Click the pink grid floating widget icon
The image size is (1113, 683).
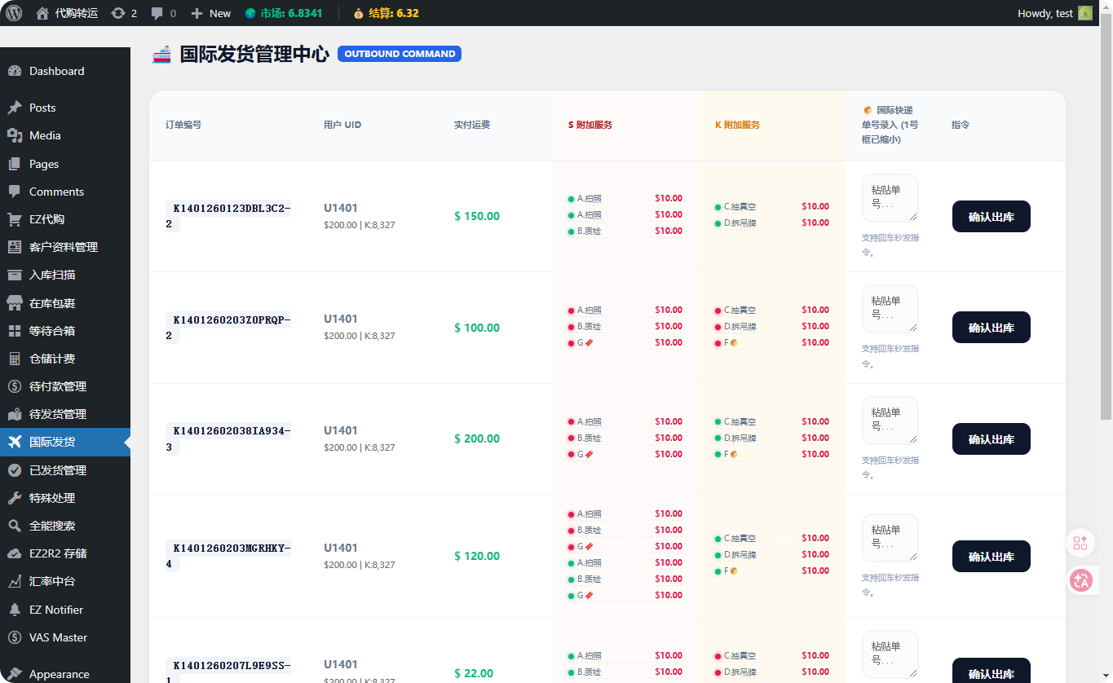tap(1081, 543)
